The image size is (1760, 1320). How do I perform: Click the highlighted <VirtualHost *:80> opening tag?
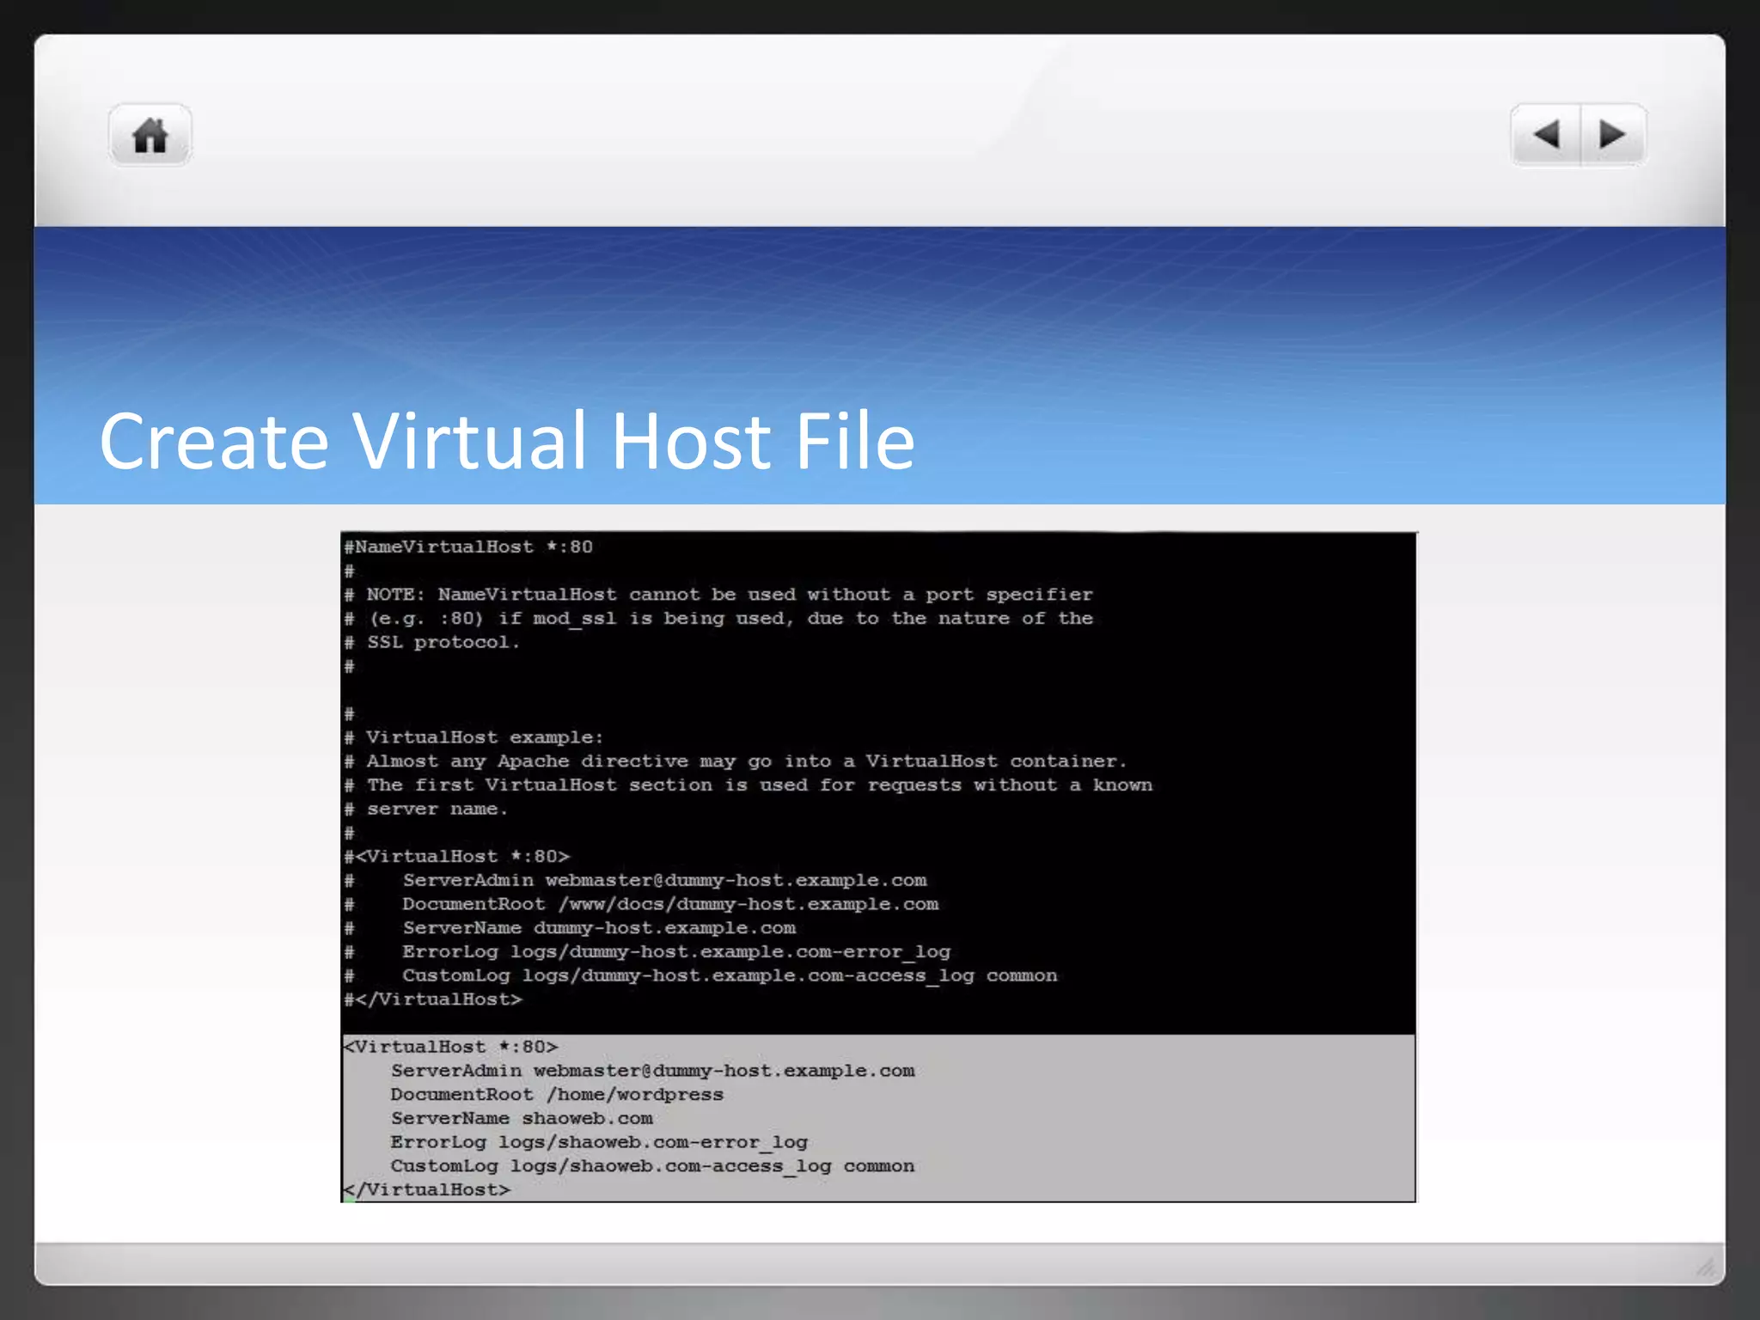(x=451, y=1047)
